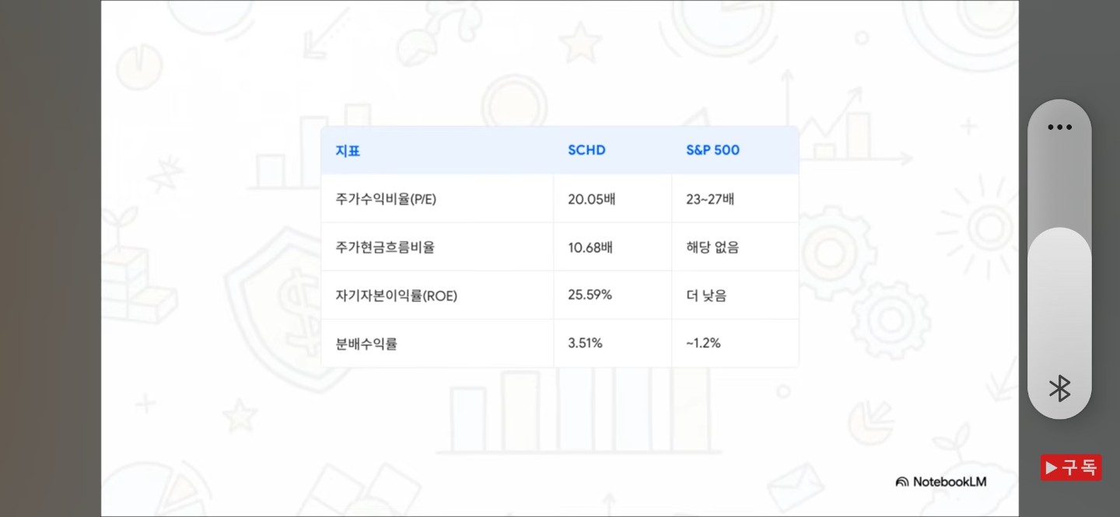
Task: Click the ~1.2% yield value
Action: pyautogui.click(x=703, y=343)
